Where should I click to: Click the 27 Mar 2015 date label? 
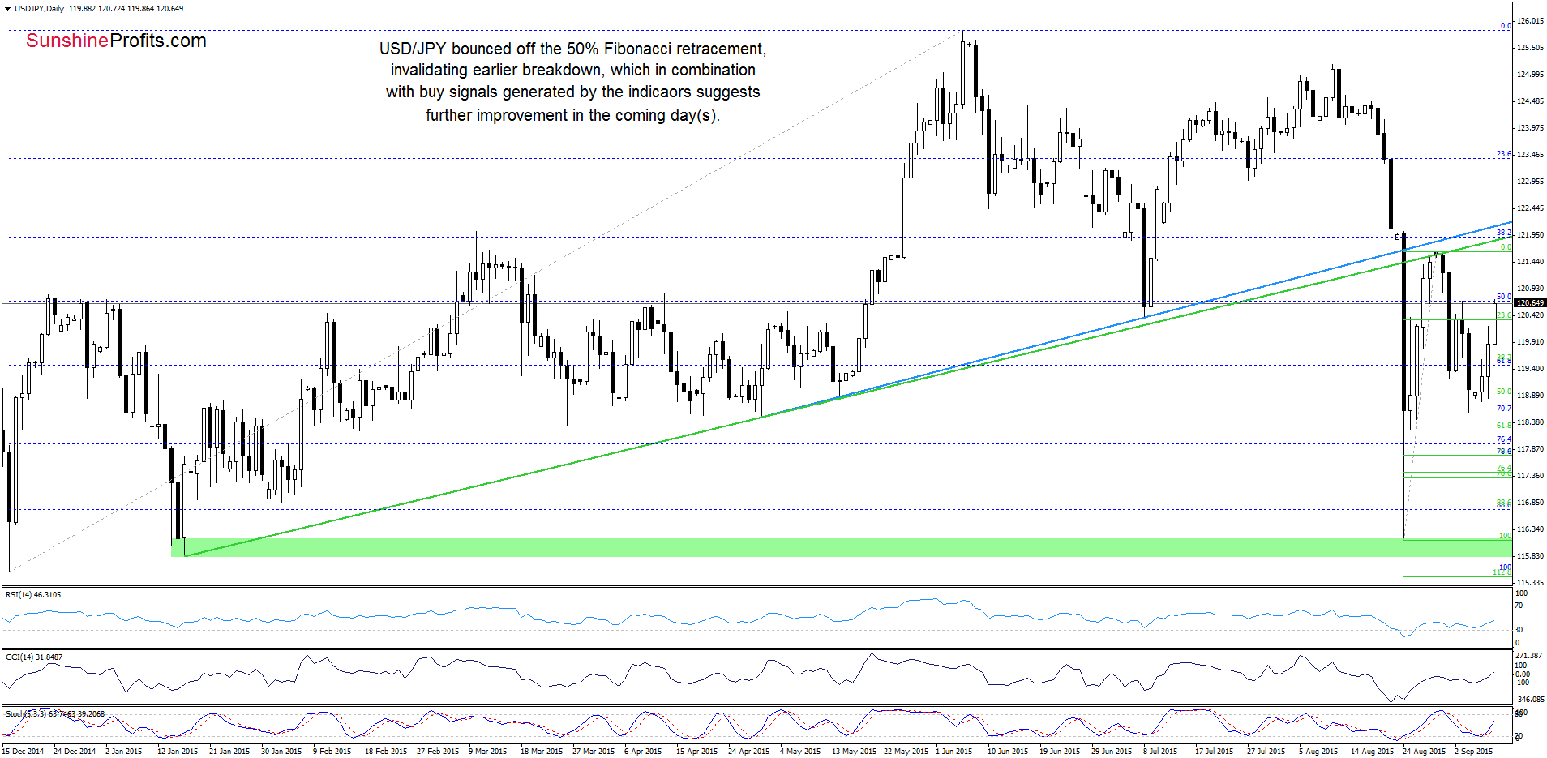[x=594, y=752]
